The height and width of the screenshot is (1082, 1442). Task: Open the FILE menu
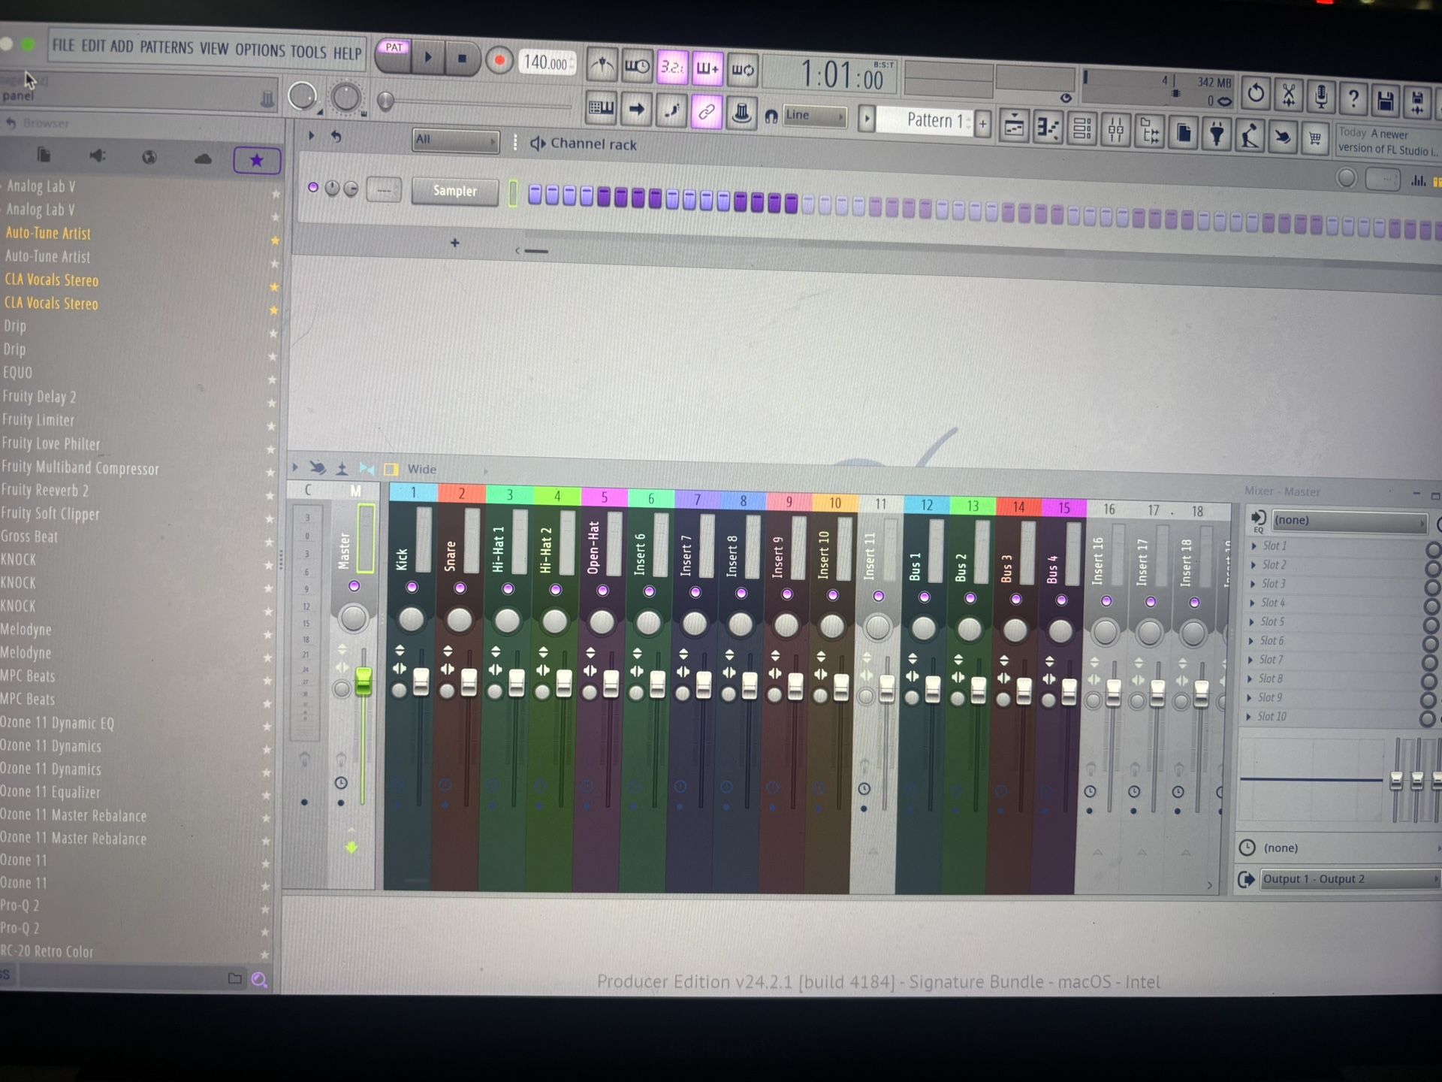click(63, 45)
